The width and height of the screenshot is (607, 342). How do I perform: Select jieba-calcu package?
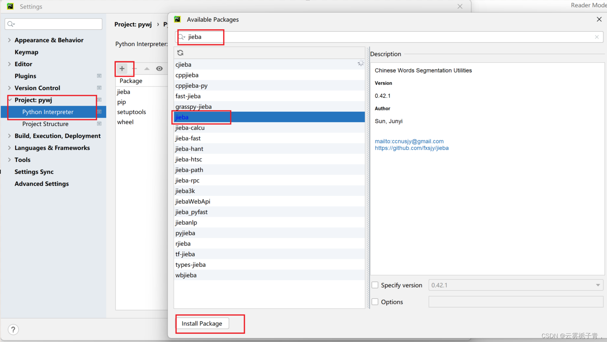[269, 127]
